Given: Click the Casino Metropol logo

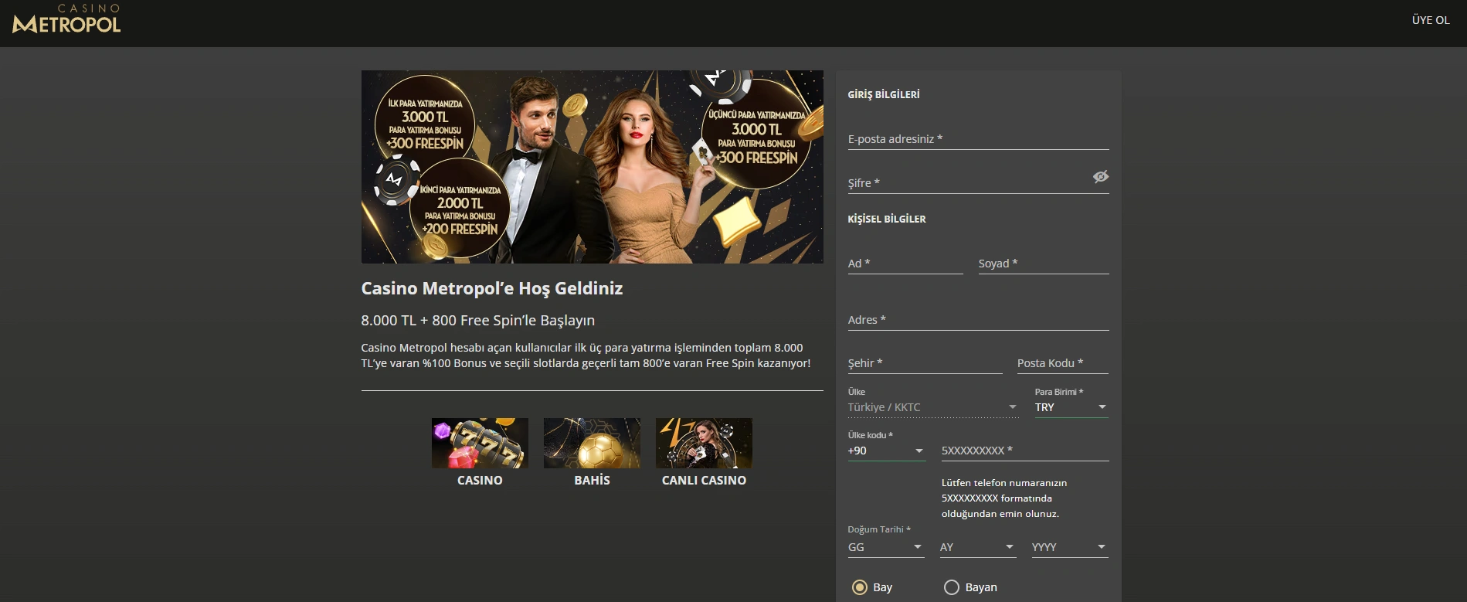Looking at the screenshot, I should pos(66,19).
